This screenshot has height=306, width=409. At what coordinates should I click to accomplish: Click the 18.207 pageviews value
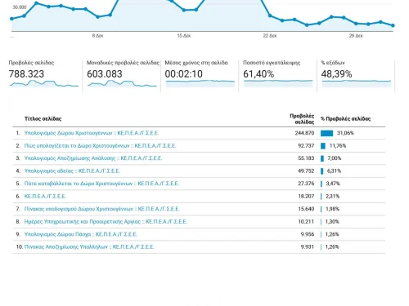coord(306,197)
